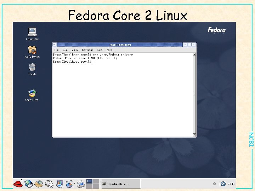
Task: Launch the word processor panel icon
Action: pos(49,184)
